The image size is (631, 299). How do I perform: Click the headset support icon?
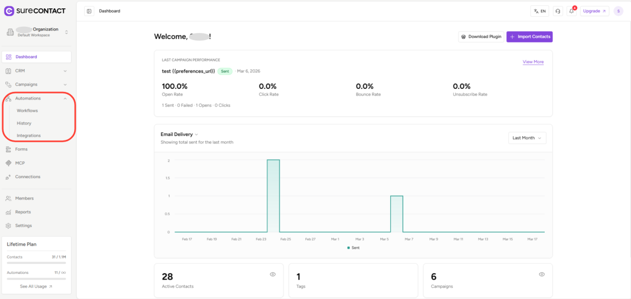click(x=557, y=11)
